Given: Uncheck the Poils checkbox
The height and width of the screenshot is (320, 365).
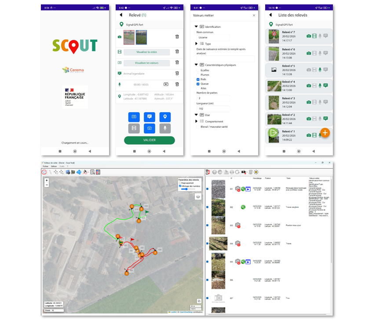Looking at the screenshot, I should [198, 79].
